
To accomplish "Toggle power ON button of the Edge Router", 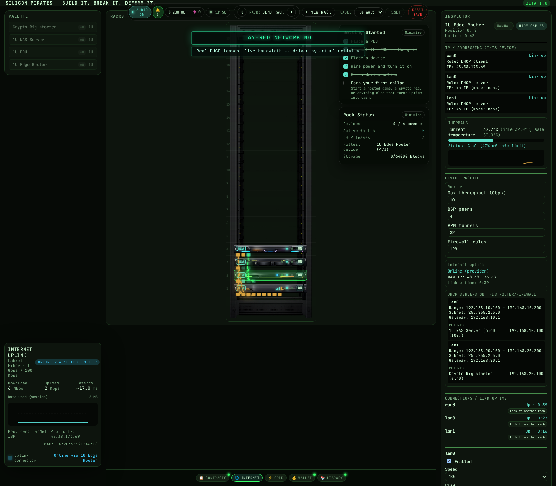I will [x=300, y=275].
